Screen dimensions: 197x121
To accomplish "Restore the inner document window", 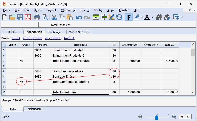I will pyautogui.click(x=190, y=11).
